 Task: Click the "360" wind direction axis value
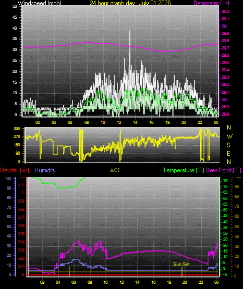pyautogui.click(x=17, y=129)
